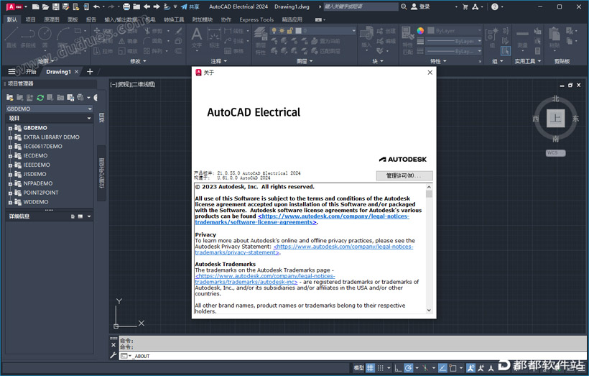Viewport: 589px width, 376px height.
Task: Toggle the grid display in status bar
Action: (371, 367)
